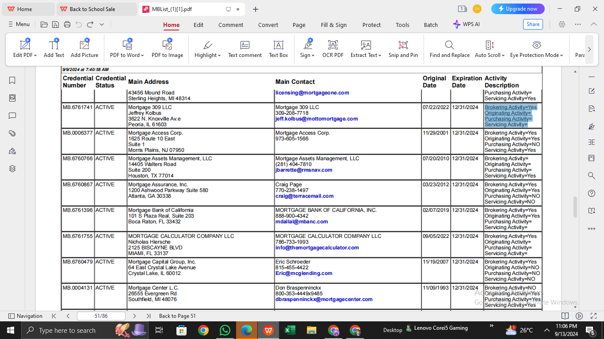Open Excel from the taskbar
This screenshot has width=604, height=339.
(290, 330)
